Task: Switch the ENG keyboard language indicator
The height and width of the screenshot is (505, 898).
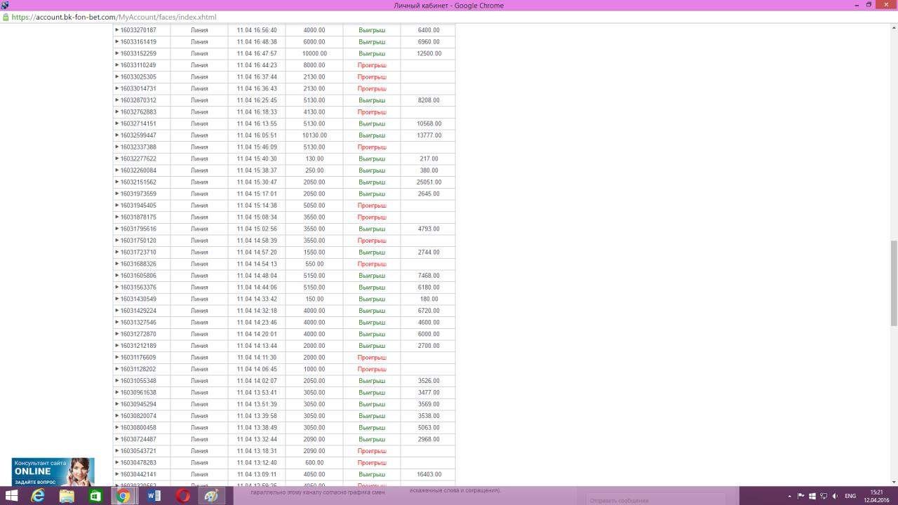Action: pos(850,496)
